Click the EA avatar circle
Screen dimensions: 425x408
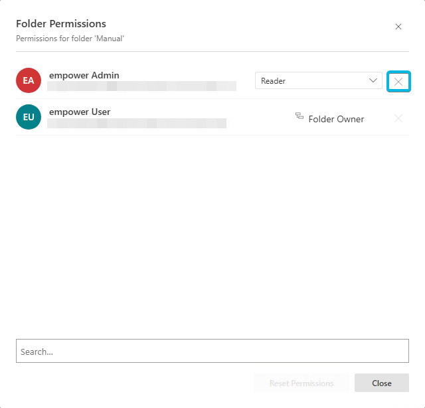(x=29, y=80)
